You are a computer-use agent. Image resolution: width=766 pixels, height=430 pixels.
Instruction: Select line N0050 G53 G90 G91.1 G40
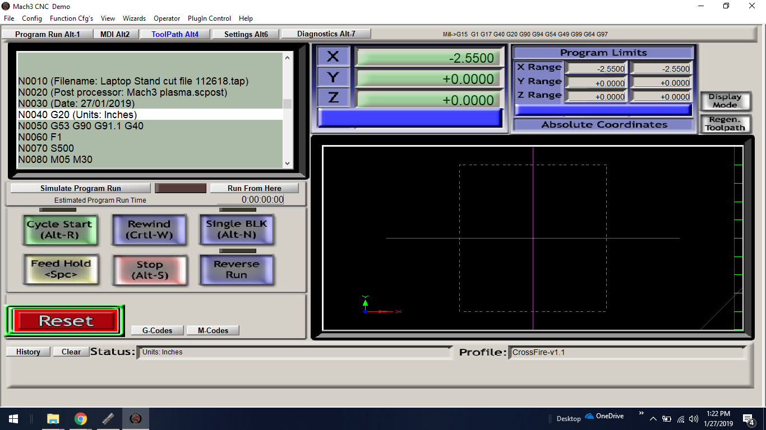click(x=150, y=126)
